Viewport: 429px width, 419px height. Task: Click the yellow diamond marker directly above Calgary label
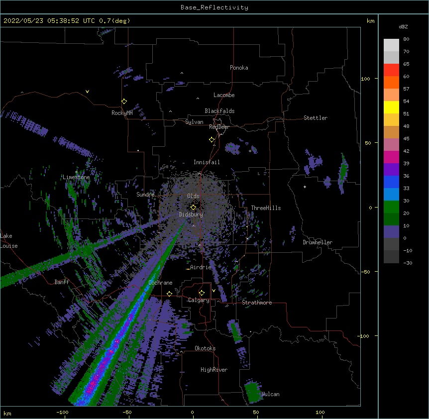click(202, 293)
